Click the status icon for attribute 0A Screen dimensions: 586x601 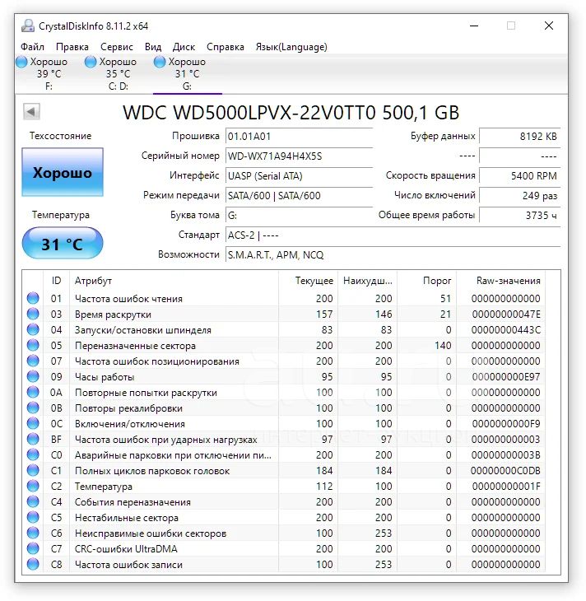(x=33, y=392)
